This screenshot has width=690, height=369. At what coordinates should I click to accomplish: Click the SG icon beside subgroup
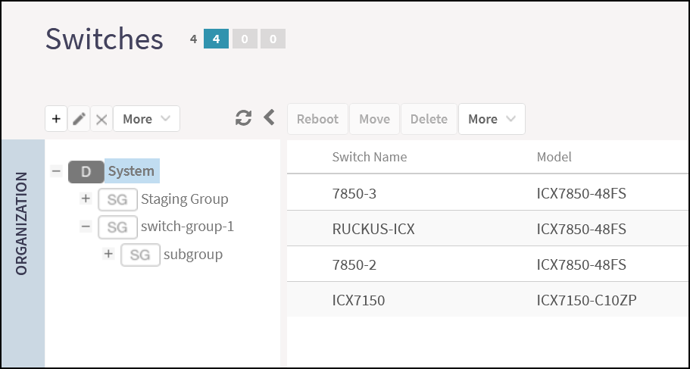pyautogui.click(x=140, y=255)
